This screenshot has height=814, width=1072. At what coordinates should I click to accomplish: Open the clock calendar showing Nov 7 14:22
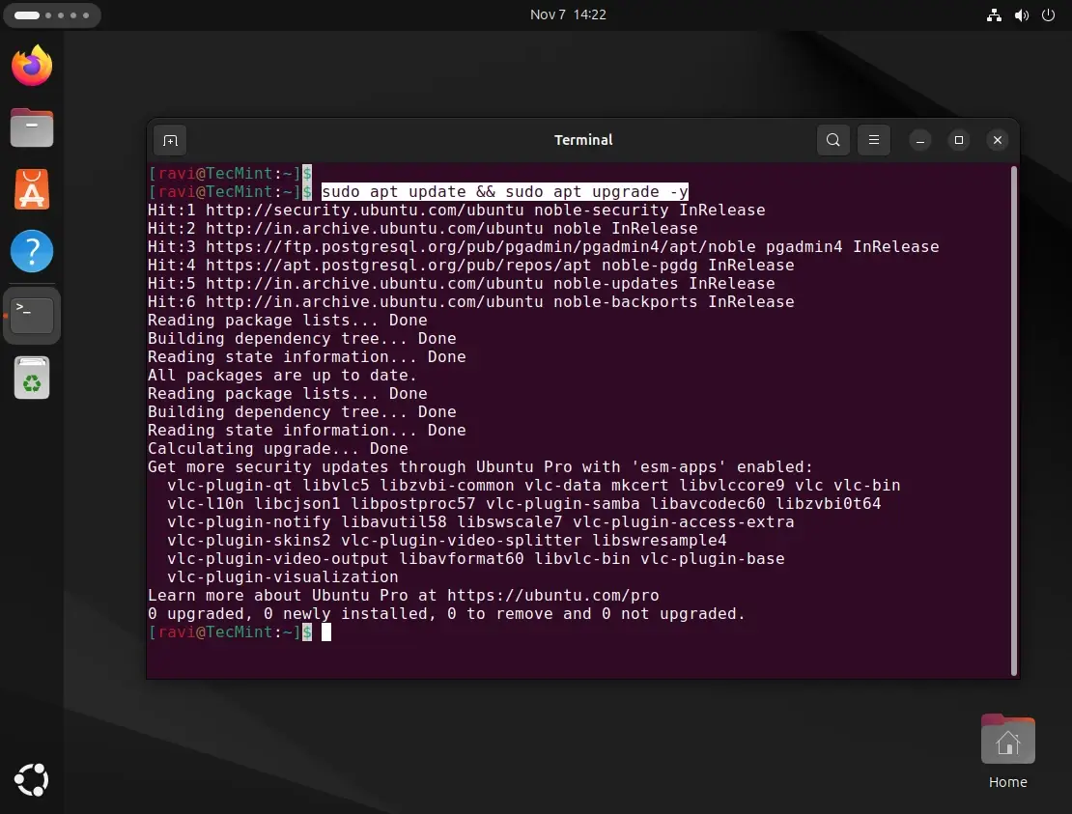568,15
